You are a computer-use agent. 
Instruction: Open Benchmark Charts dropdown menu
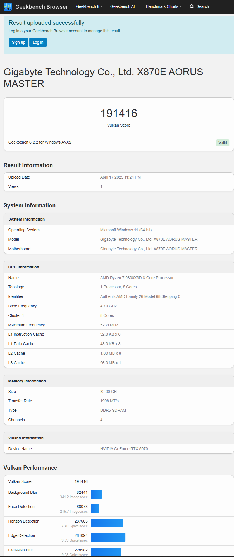163,6
